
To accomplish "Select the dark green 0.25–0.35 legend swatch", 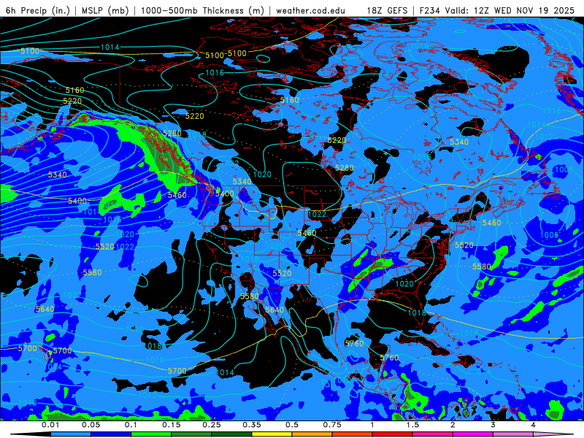I will point(231,434).
